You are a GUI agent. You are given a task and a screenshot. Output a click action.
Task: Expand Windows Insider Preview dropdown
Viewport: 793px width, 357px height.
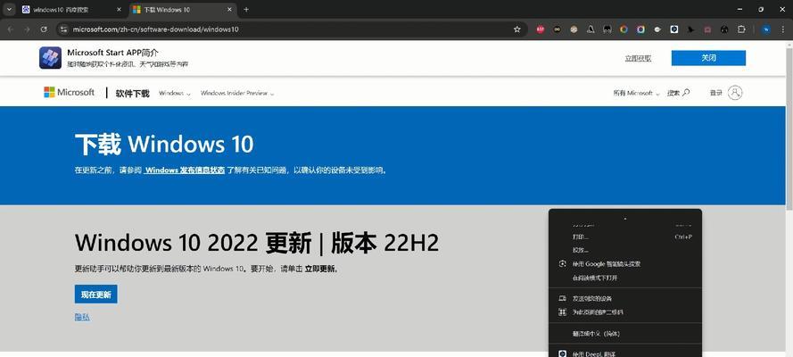(x=237, y=93)
